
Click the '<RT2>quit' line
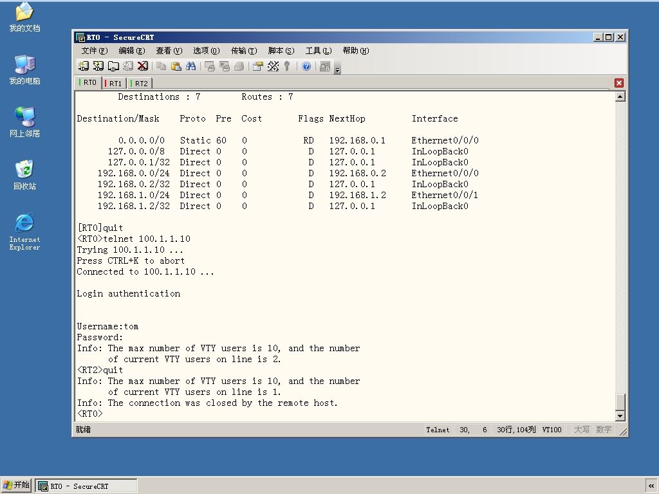[100, 370]
